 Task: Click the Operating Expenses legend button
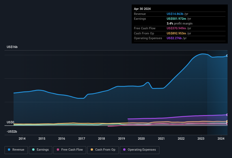click(x=139, y=150)
